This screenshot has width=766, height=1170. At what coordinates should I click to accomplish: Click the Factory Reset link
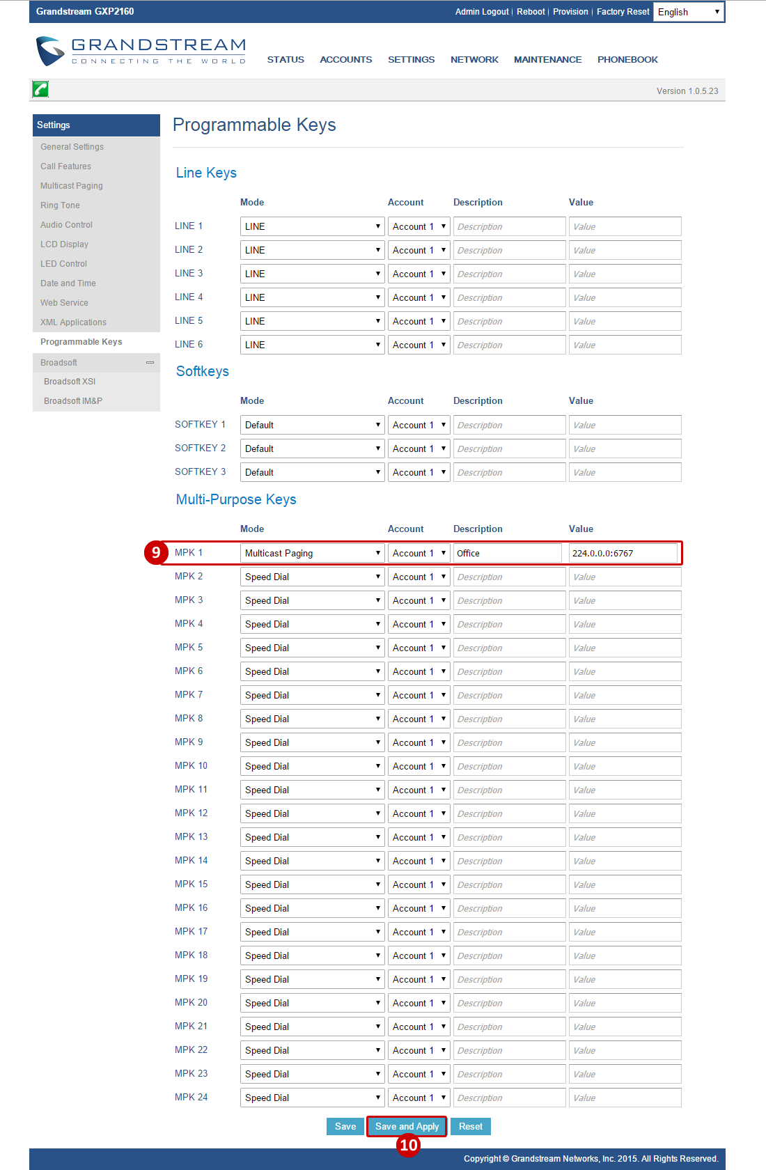tap(623, 12)
